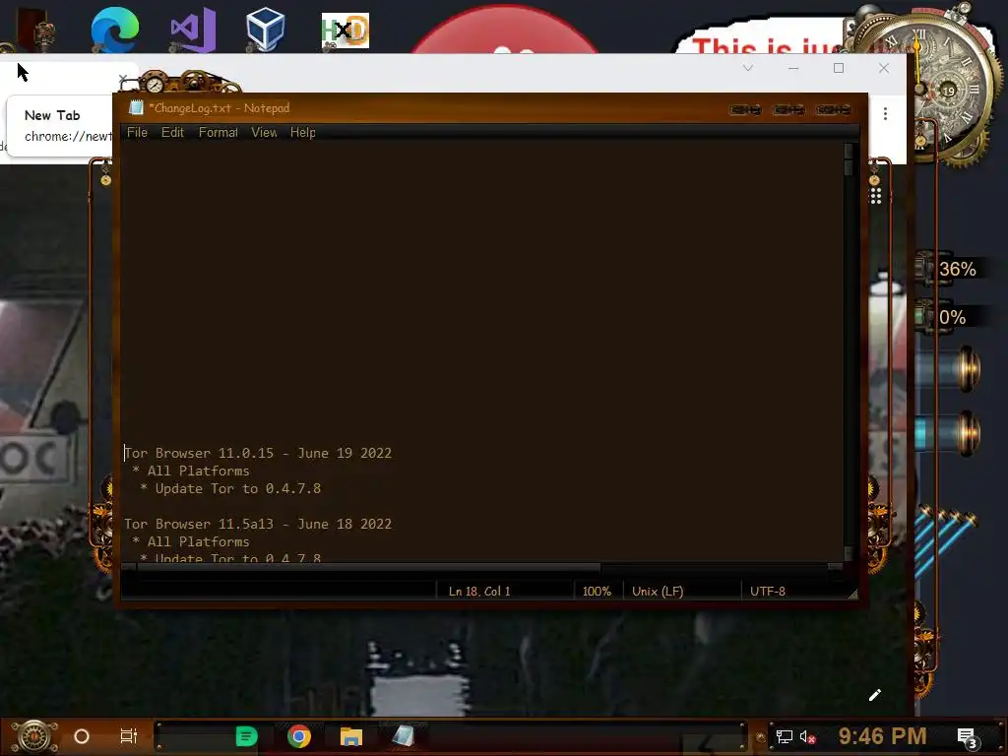Click the 9:46 PM taskbar clock
This screenshot has width=1008, height=756.
coord(882,736)
